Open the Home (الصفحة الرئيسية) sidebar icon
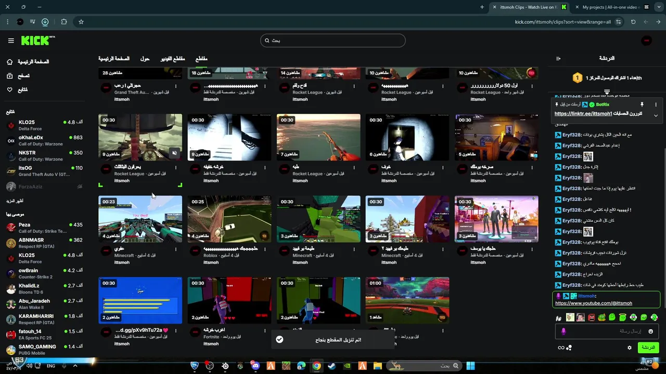Screen dimensions: 666x374 click(9, 62)
